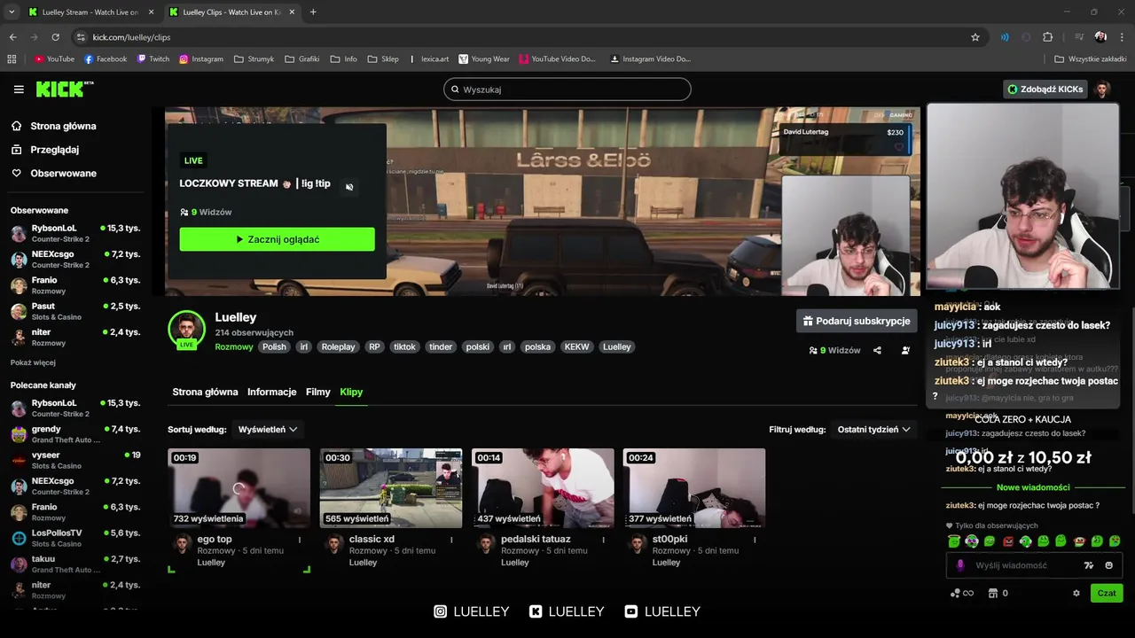Viewport: 1135px width, 638px height.
Task: Open a new browser tab
Action: (x=313, y=12)
